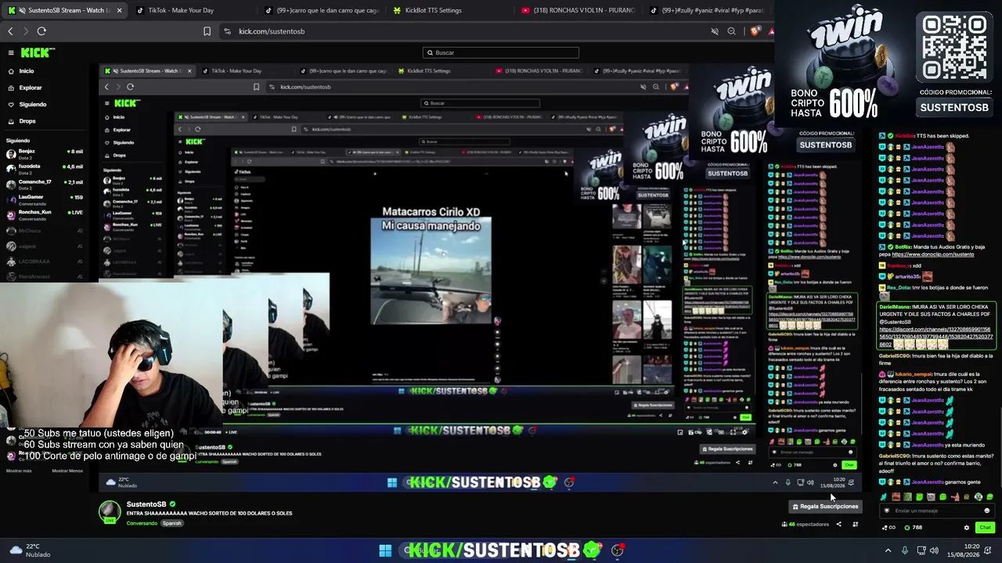Click the outermost green 'Chat' send button
Screen dimensions: 1002x563
pyautogui.click(x=985, y=528)
